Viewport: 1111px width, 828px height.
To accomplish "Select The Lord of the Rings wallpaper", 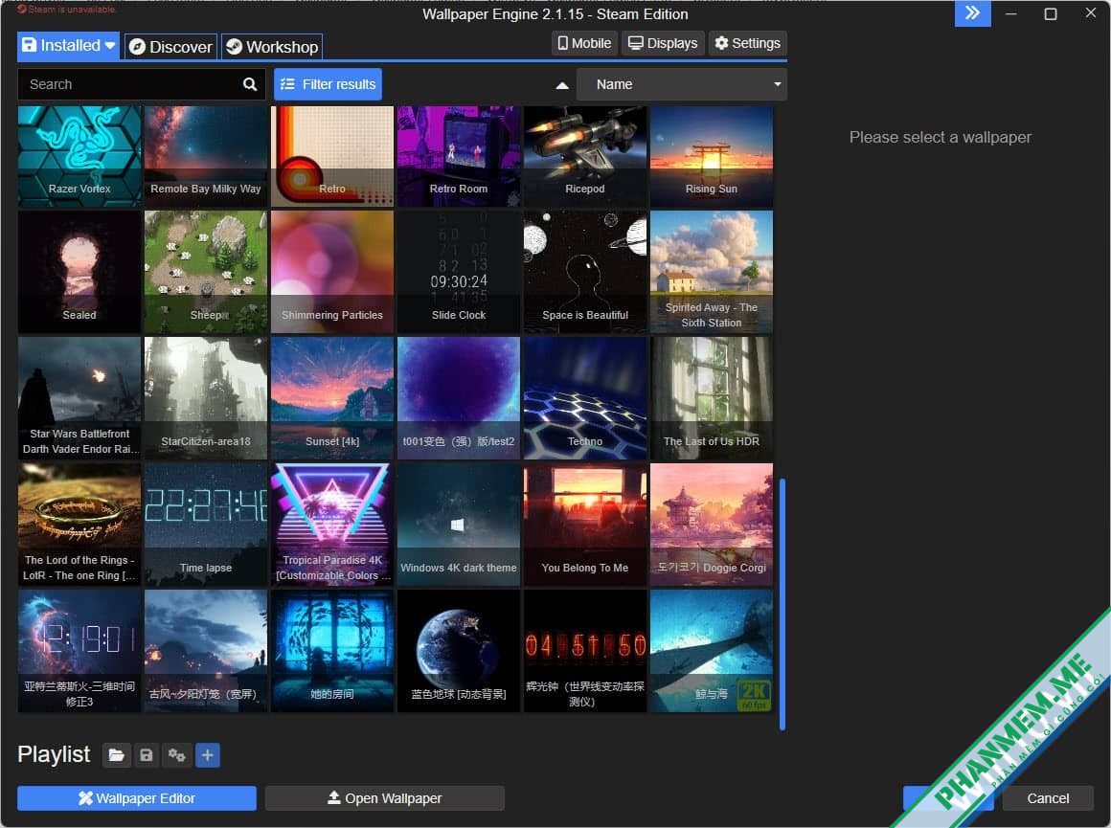I will click(79, 525).
